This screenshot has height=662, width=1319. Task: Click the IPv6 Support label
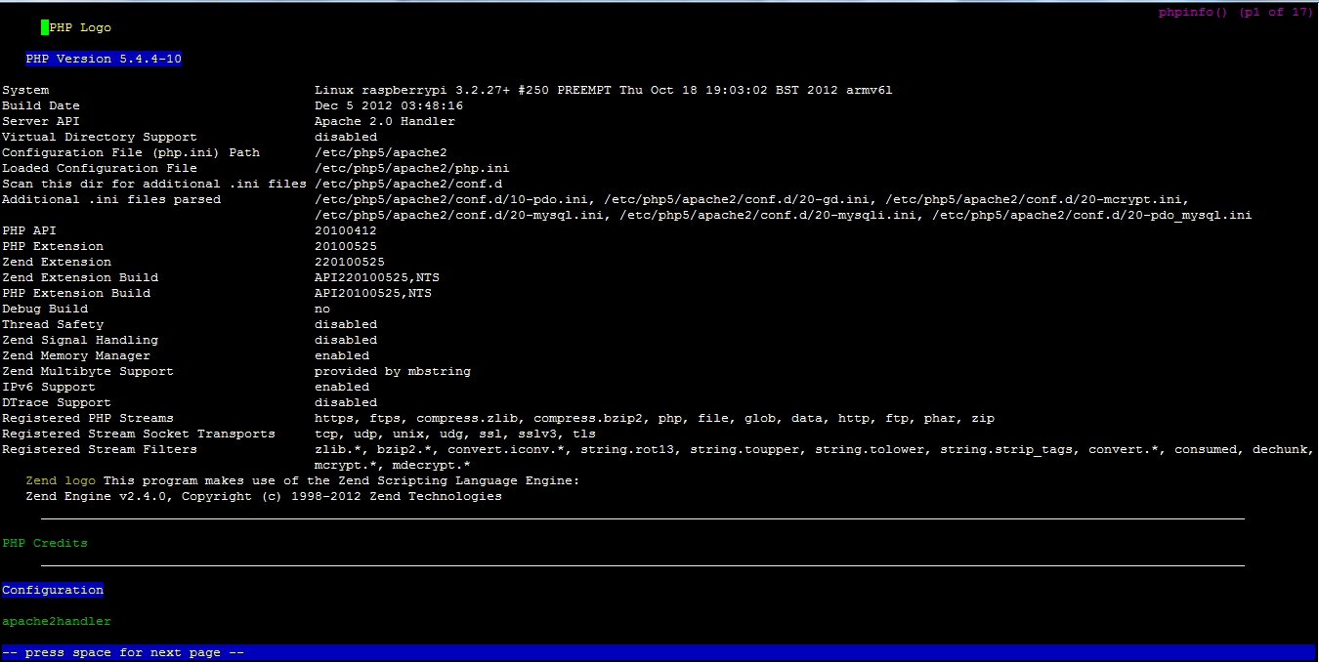[49, 387]
